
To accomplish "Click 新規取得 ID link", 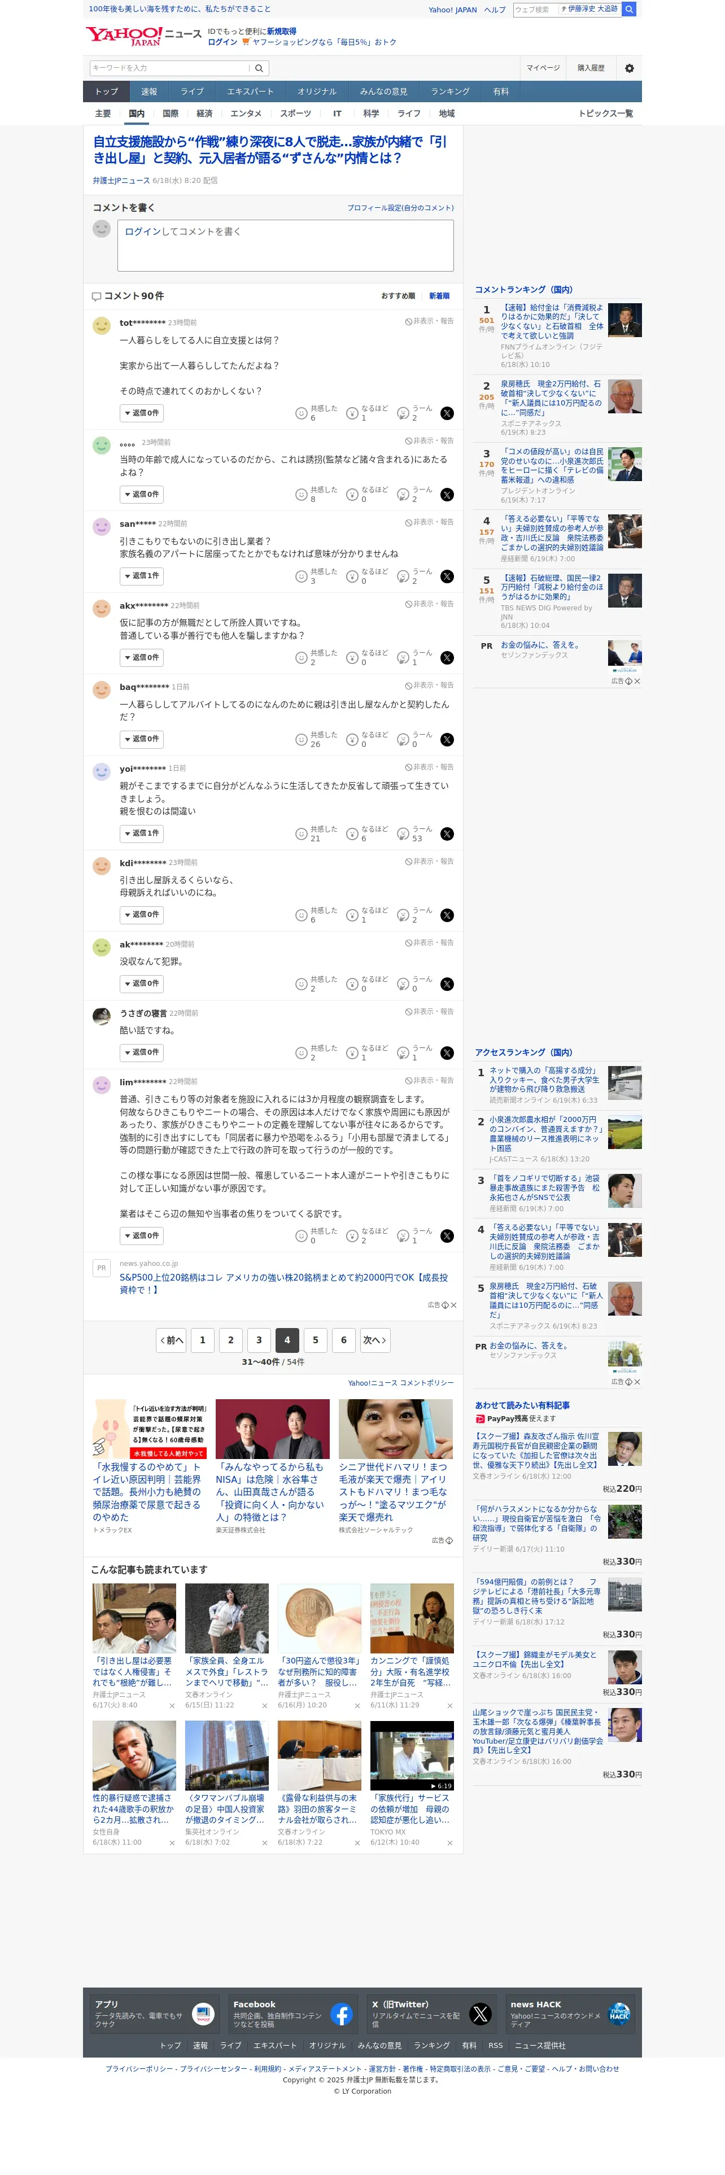I will (x=282, y=31).
